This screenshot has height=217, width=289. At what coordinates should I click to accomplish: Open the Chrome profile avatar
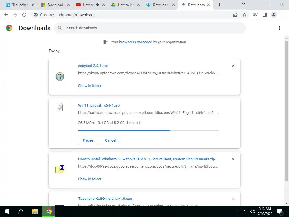(x=274, y=15)
